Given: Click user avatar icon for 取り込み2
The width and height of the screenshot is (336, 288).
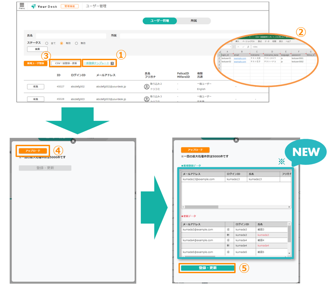Looking at the screenshot, I should click(x=147, y=86).
